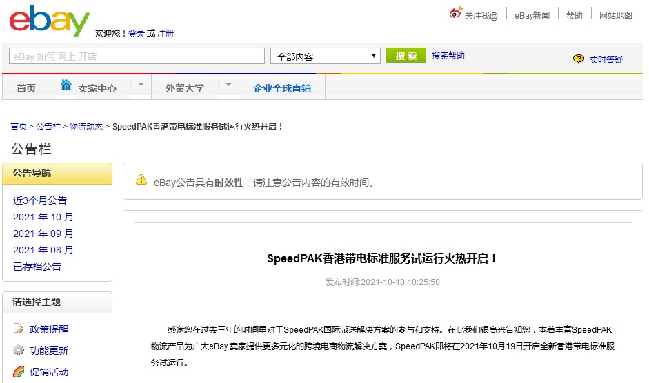Open the eBay新闻 link

pos(532,15)
